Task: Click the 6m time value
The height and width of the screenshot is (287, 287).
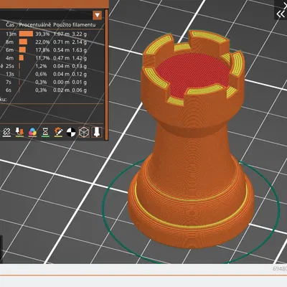Action: tap(10, 50)
